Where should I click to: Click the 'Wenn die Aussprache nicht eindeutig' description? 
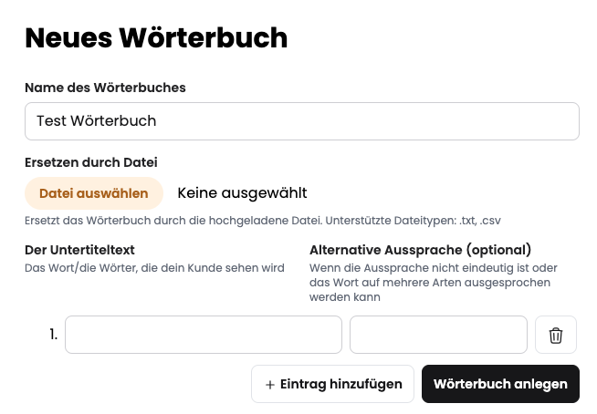click(x=434, y=283)
